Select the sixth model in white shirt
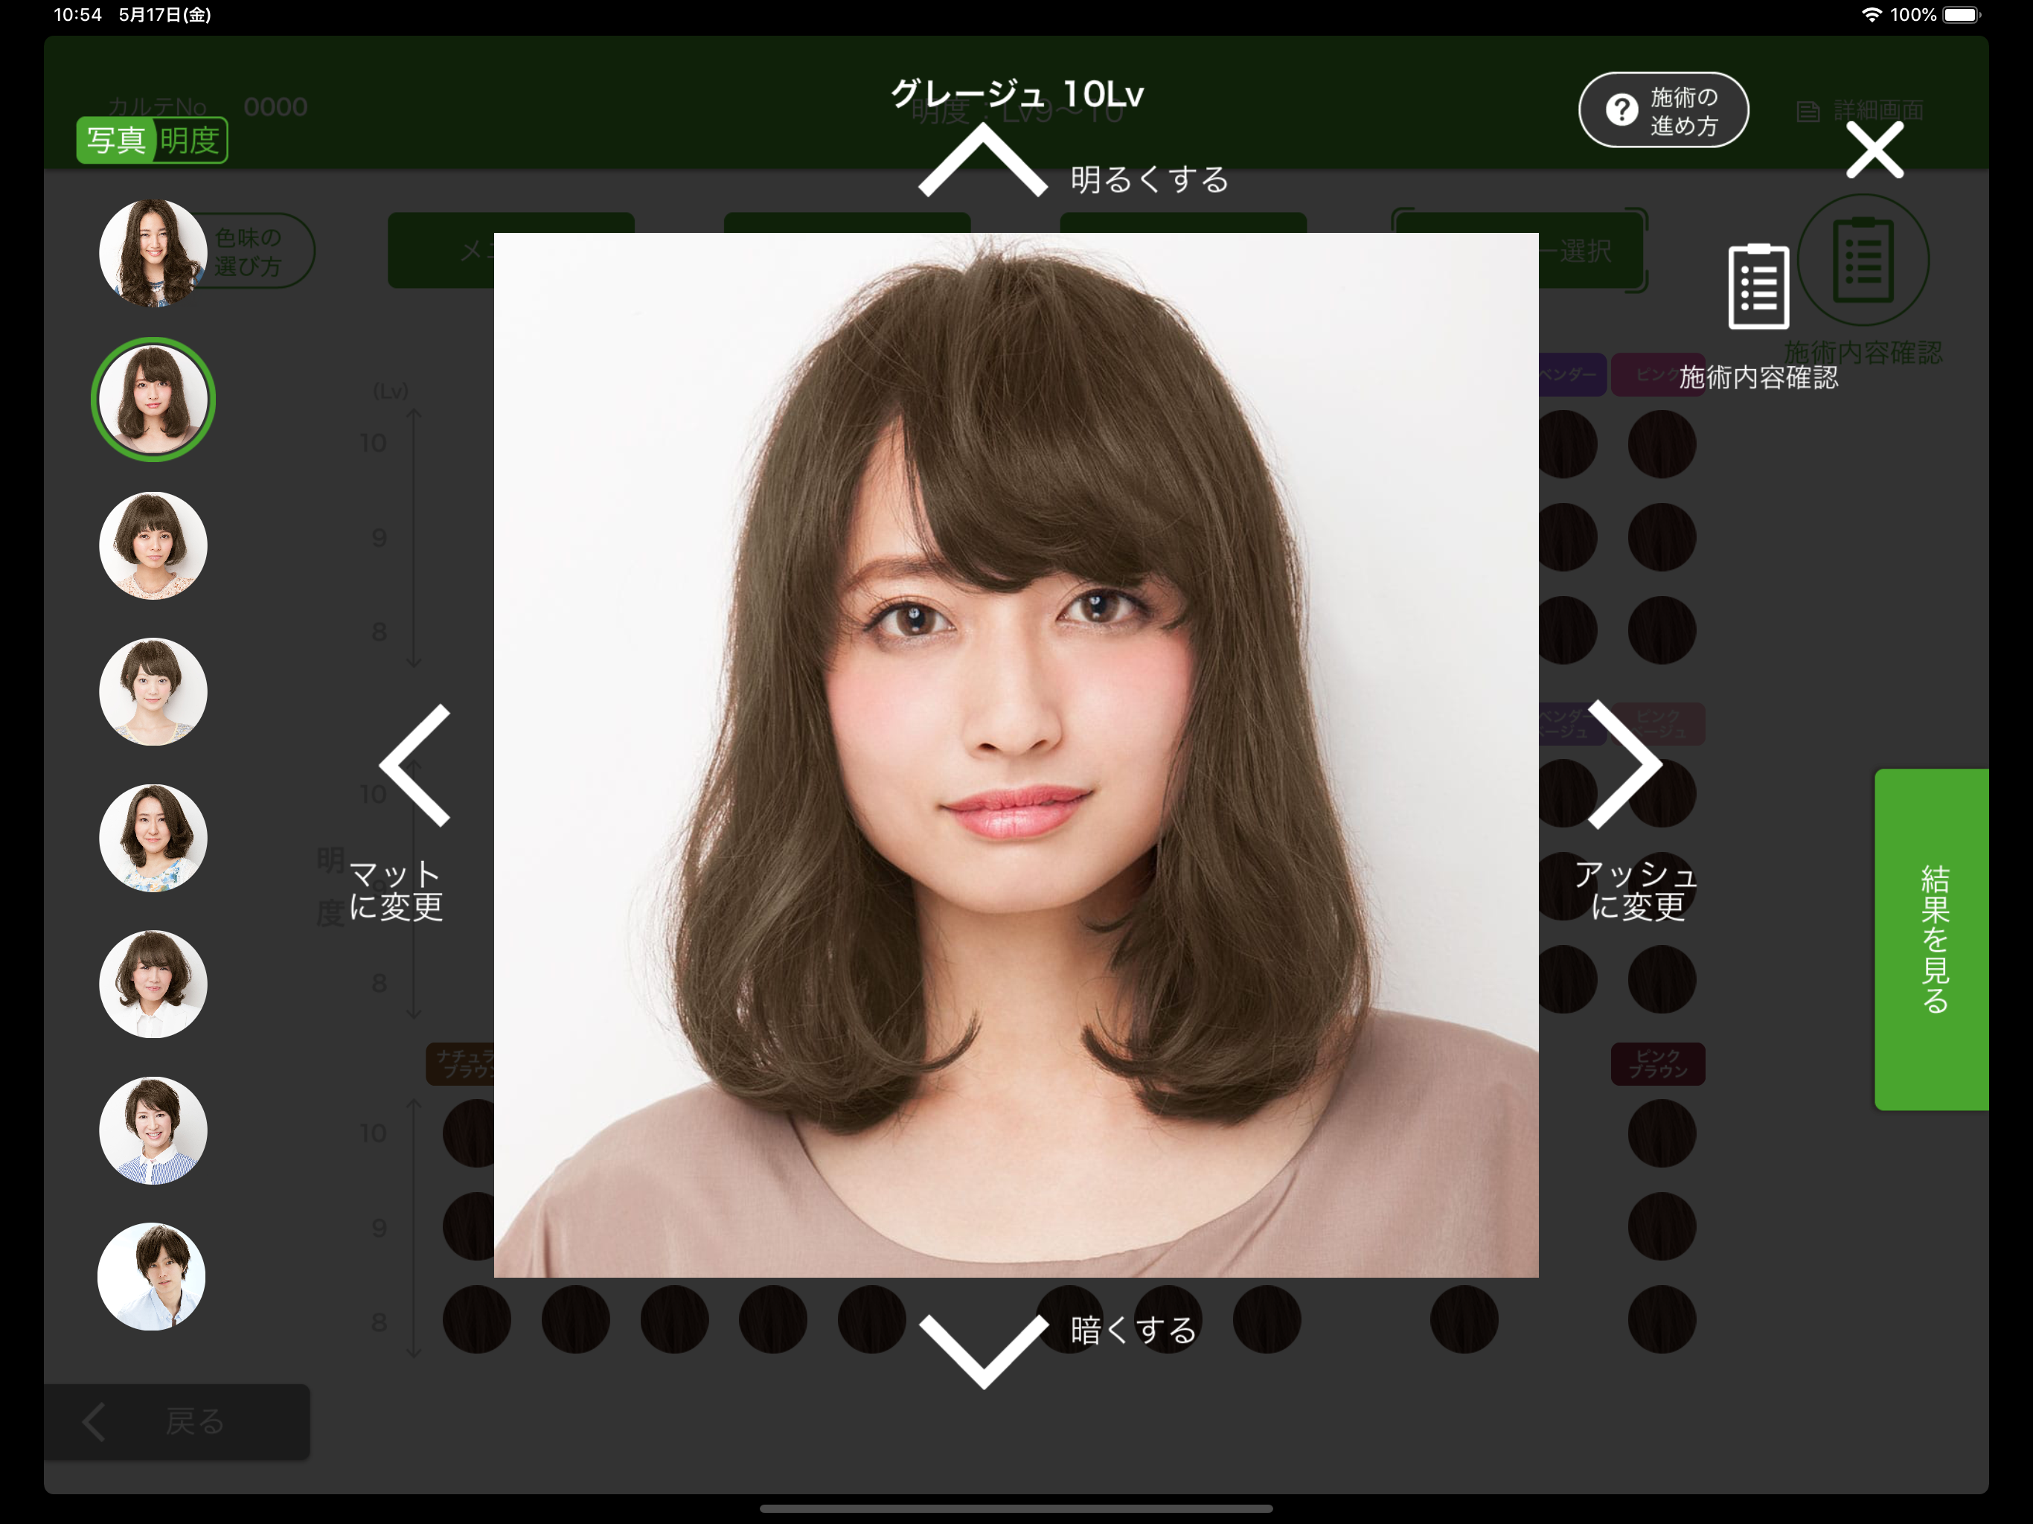This screenshot has width=2033, height=1524. click(153, 984)
